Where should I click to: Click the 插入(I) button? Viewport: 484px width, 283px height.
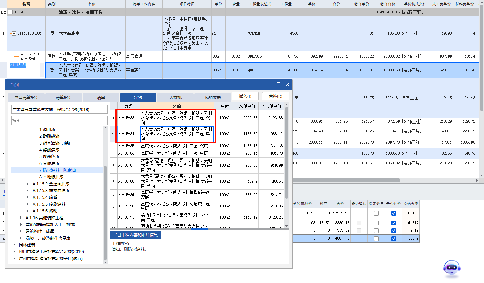tap(245, 96)
